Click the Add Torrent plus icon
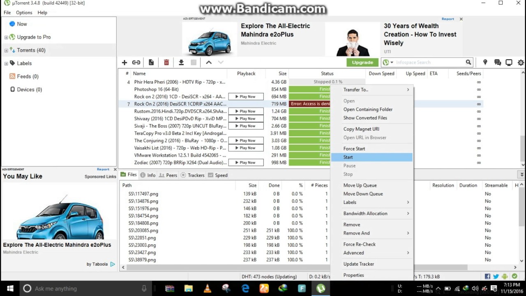This screenshot has width=526, height=296. pyautogui.click(x=124, y=62)
